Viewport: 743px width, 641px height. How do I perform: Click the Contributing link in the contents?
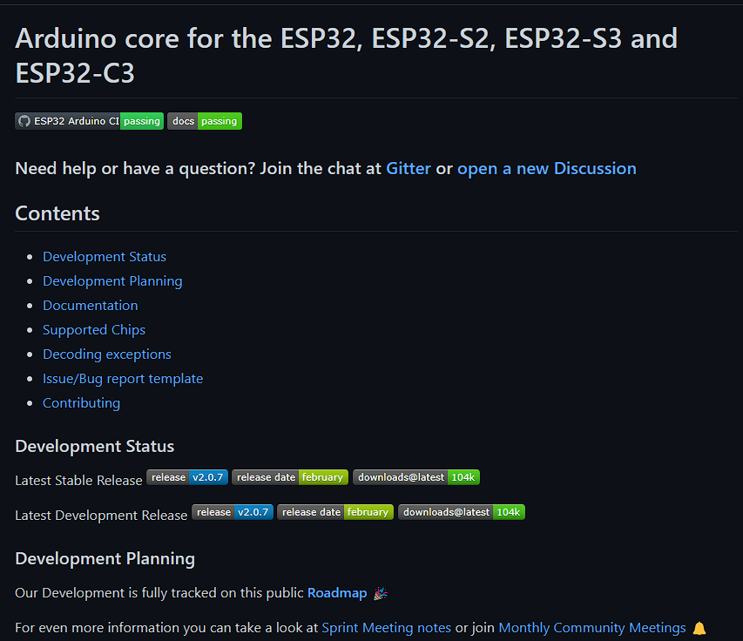coord(81,402)
